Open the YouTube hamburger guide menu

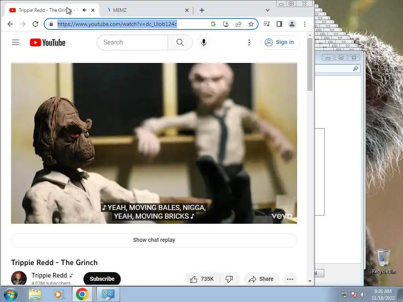[16, 42]
